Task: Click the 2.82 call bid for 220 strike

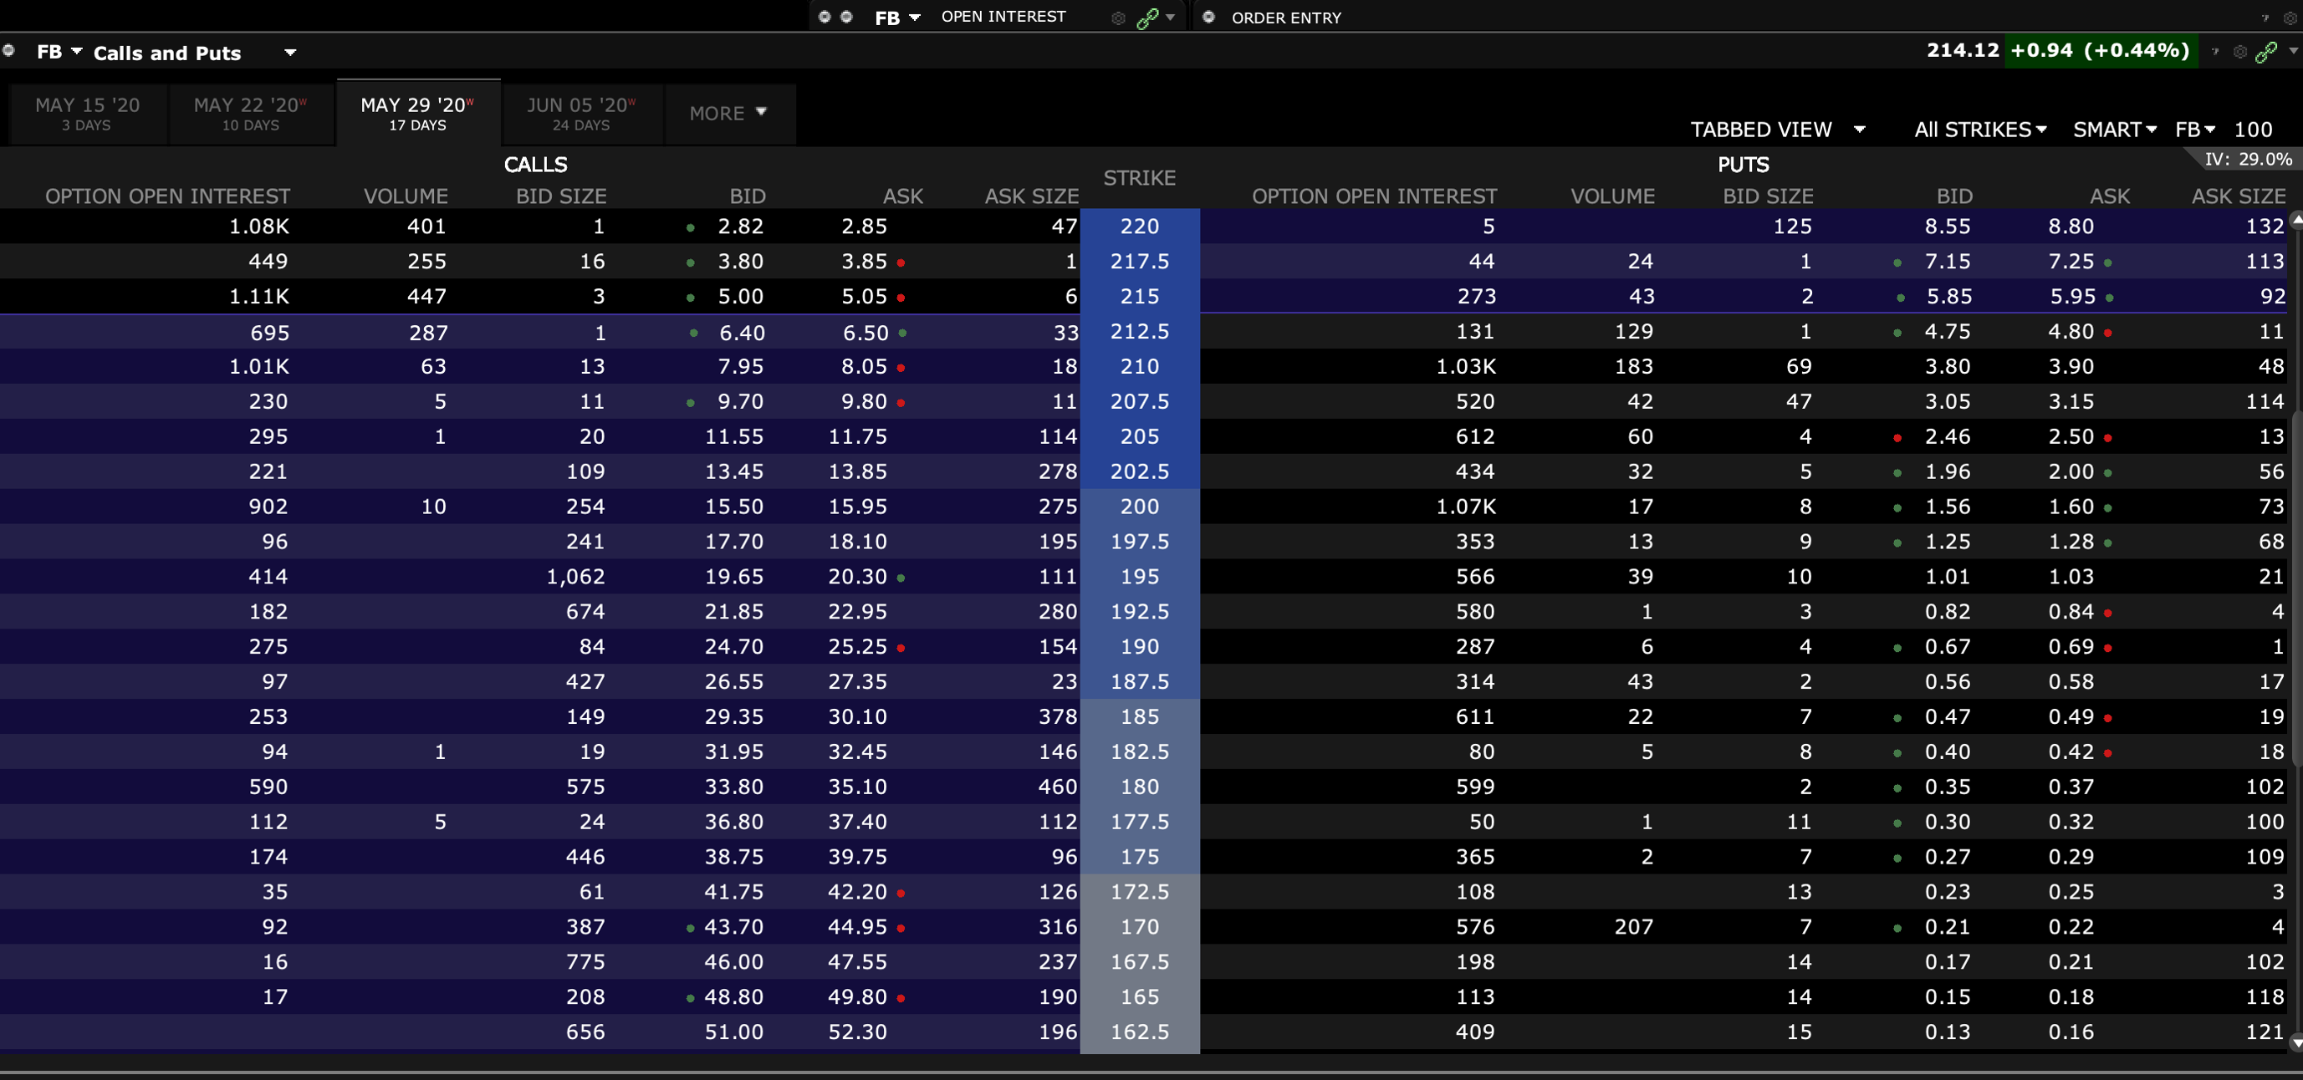Action: (740, 227)
